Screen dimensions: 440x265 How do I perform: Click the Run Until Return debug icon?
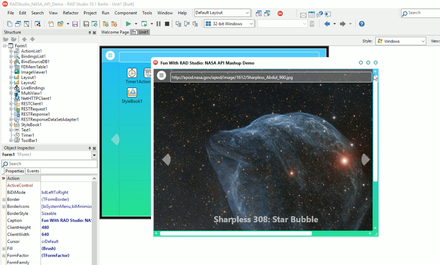click(195, 24)
